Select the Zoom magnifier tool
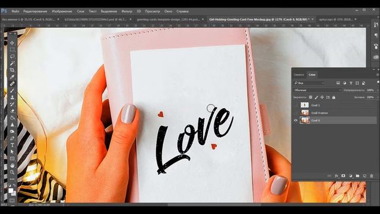Viewport: 380px width, 214px height. [x=12, y=172]
